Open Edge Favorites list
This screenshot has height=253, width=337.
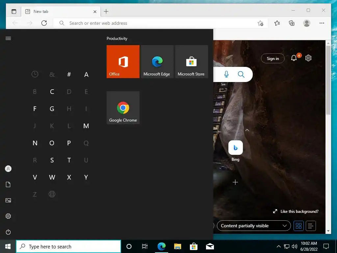[x=277, y=23]
